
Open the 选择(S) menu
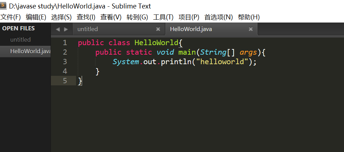pos(62,17)
